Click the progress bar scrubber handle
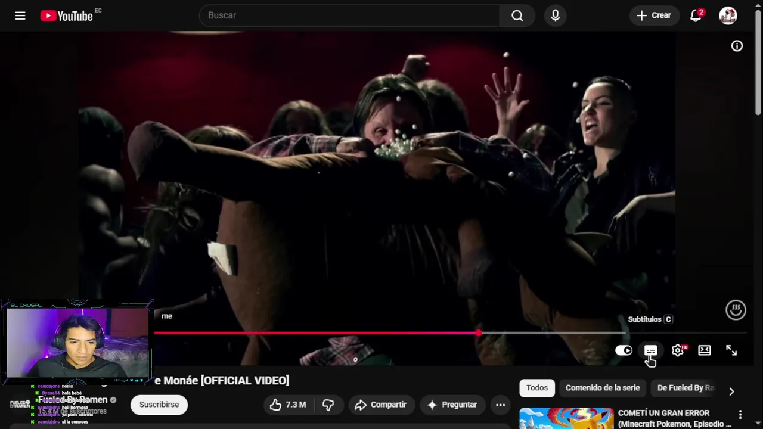The width and height of the screenshot is (763, 429). pyautogui.click(x=479, y=333)
